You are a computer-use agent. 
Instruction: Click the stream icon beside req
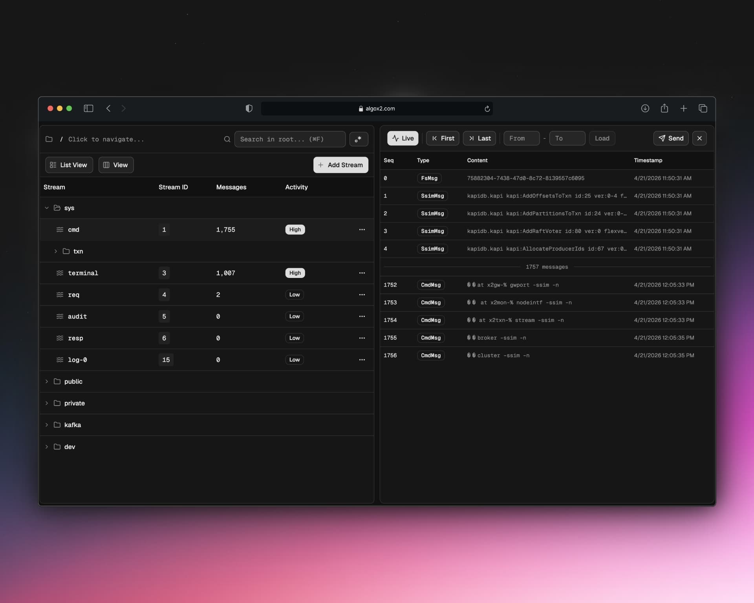tap(60, 295)
